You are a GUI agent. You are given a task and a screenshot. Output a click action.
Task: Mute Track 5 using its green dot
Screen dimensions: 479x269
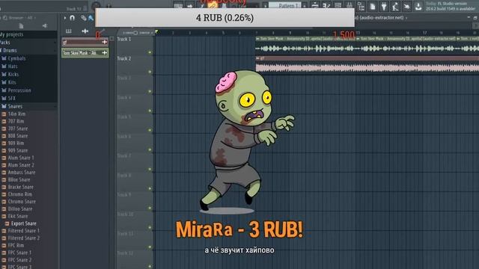(x=150, y=130)
